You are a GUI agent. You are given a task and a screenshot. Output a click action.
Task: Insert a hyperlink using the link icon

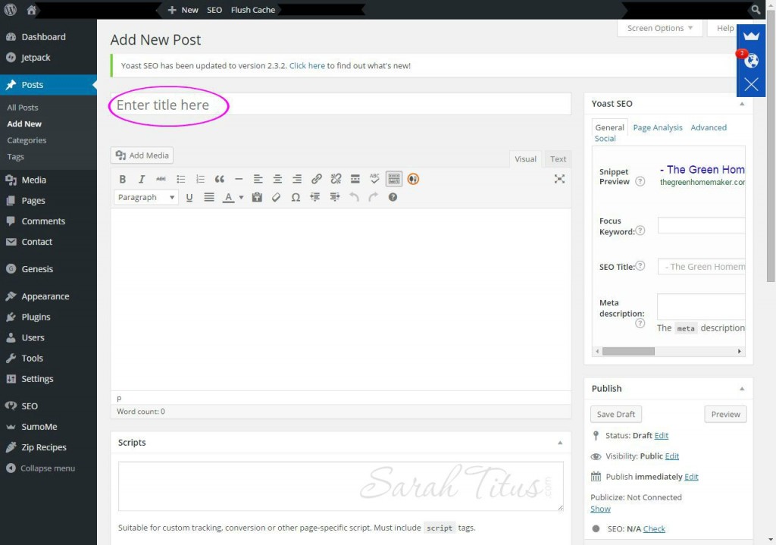pyautogui.click(x=317, y=179)
